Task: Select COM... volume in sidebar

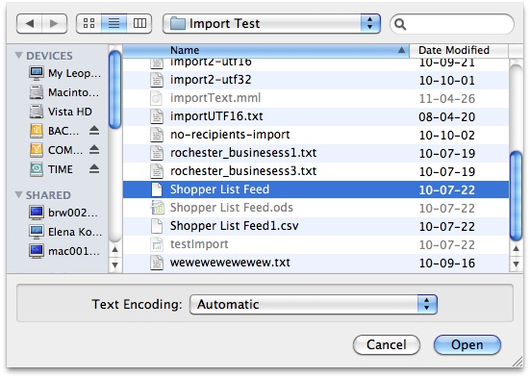Action: [56, 150]
